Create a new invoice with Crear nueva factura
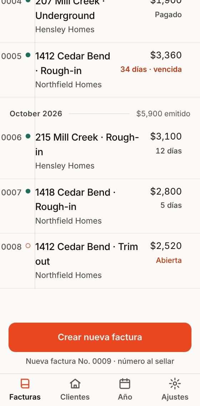The height and width of the screenshot is (406, 200). (100, 337)
